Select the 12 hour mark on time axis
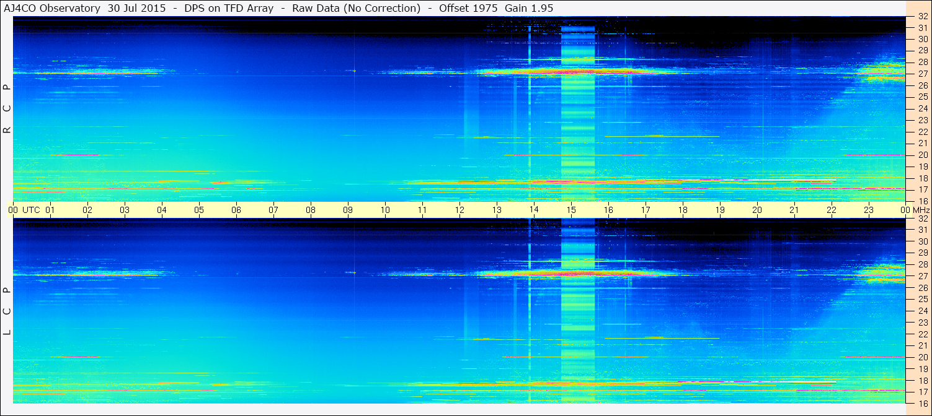This screenshot has width=932, height=416. pos(459,210)
